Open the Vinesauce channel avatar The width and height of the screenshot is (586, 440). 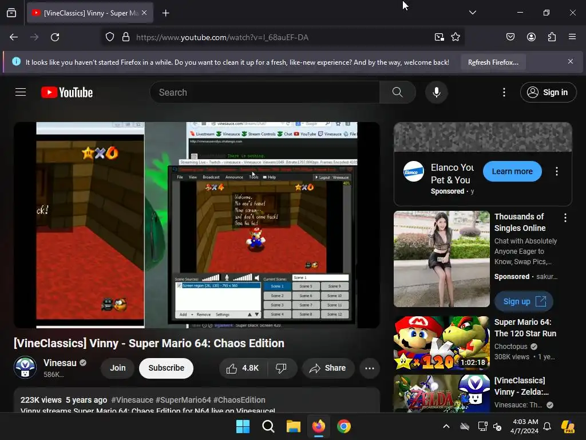[25, 367]
